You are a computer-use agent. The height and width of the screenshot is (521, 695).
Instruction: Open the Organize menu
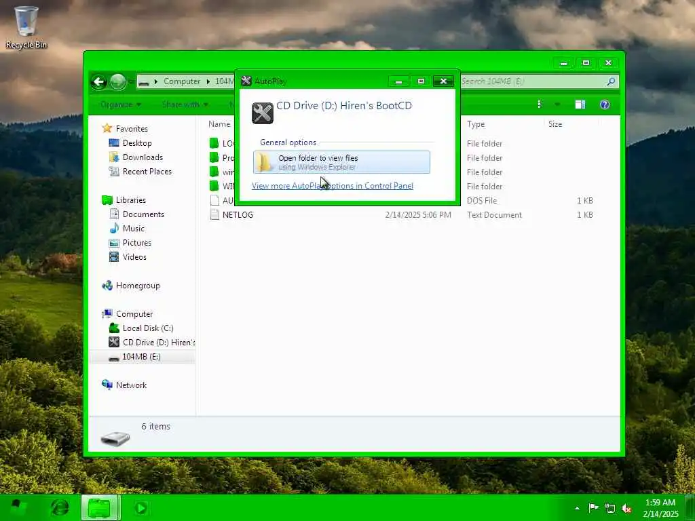tap(120, 104)
